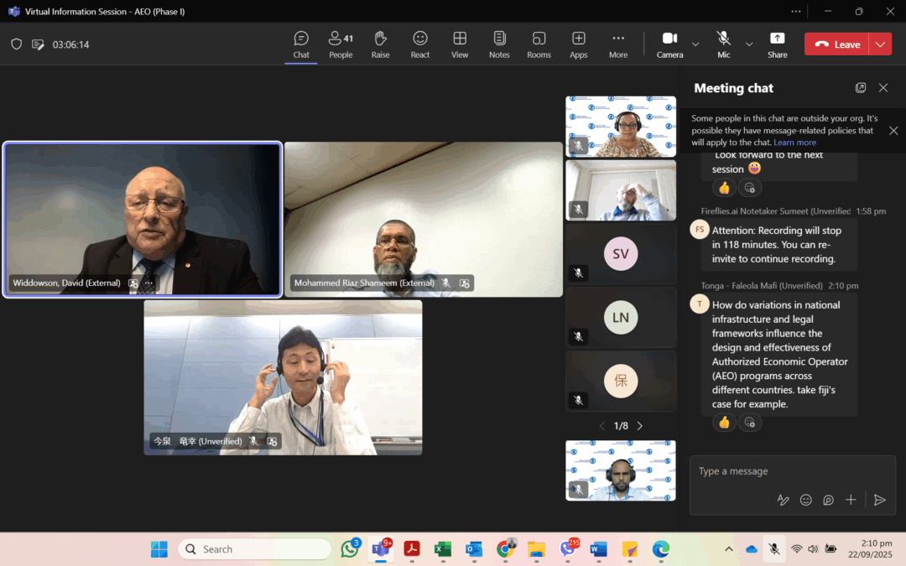Toggle the Chat panel visibility
The image size is (906, 566).
(x=301, y=44)
